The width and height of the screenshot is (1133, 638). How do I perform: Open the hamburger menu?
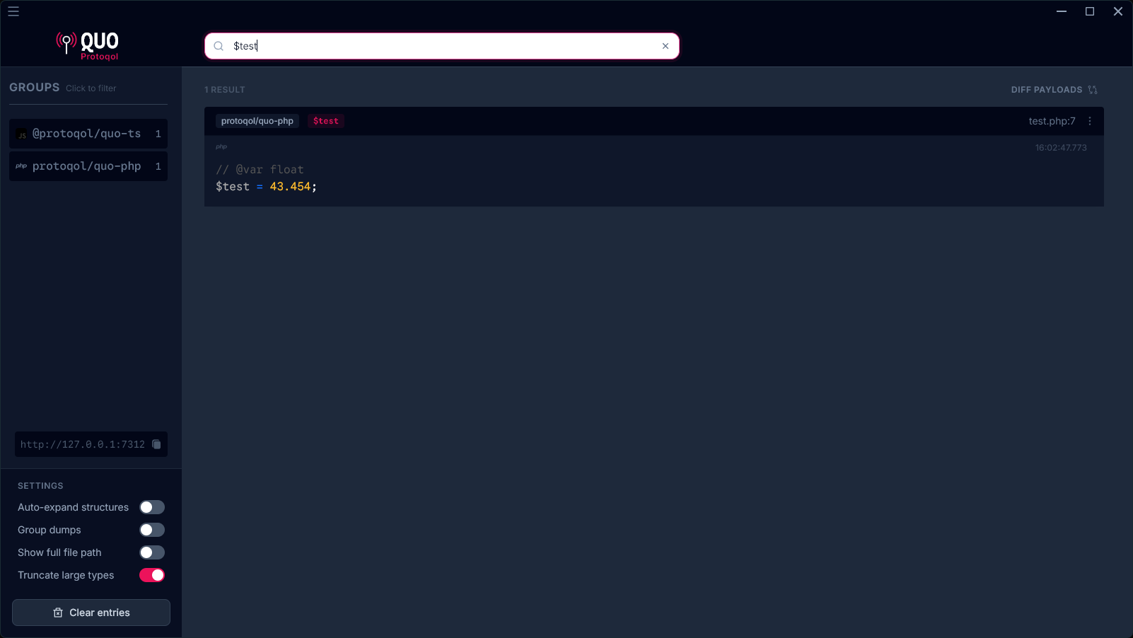click(13, 11)
